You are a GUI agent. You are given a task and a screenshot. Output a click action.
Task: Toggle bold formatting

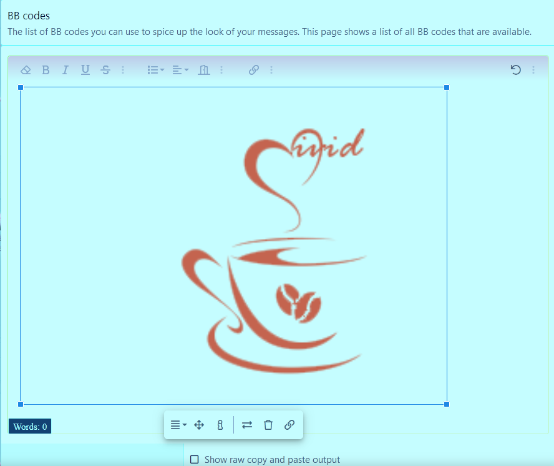click(46, 70)
